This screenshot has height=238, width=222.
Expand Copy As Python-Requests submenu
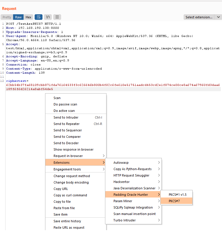[133, 169]
